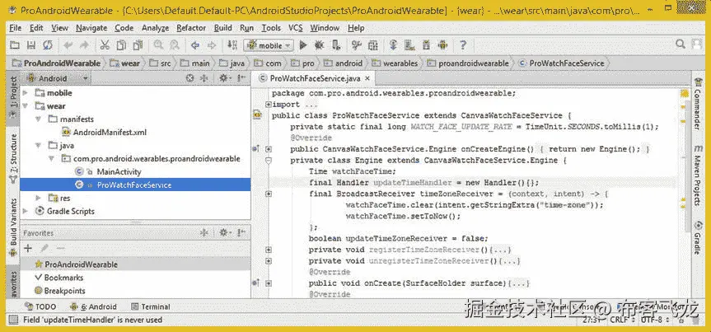Screen dimensions: 711x332
Task: Click the Undo arrow in toolbar
Action: point(68,45)
